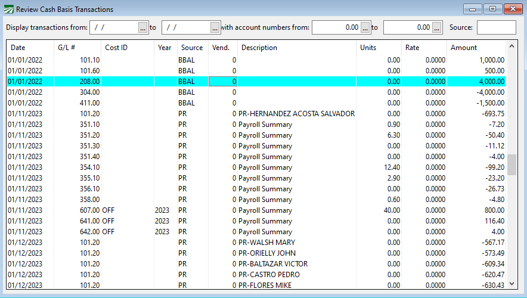Select units 40.00 cell
The width and height of the screenshot is (527, 298).
[x=379, y=210]
